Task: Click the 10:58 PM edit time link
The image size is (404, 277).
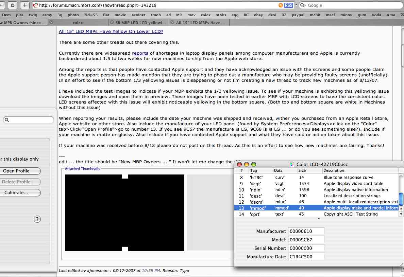Action: (x=151, y=271)
